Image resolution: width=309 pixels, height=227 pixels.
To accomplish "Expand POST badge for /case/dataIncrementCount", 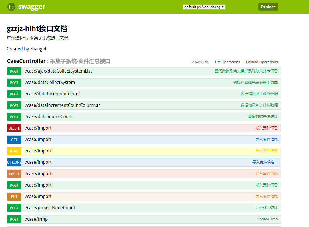I will (14, 94).
